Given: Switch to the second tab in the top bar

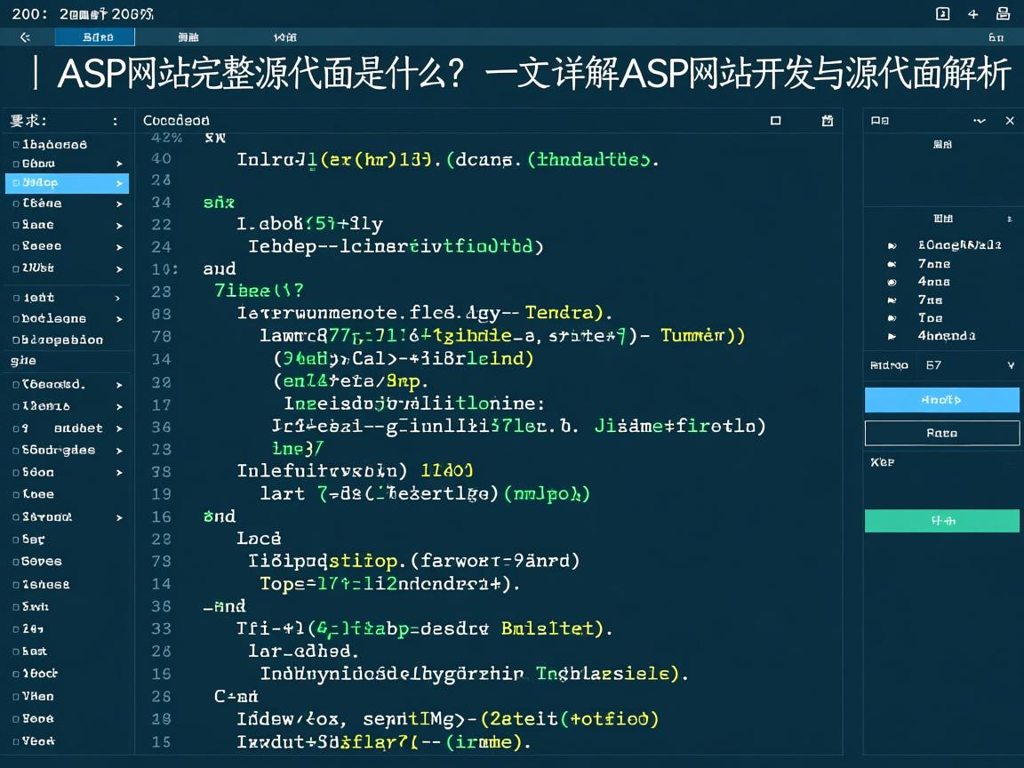Looking at the screenshot, I should [x=189, y=37].
